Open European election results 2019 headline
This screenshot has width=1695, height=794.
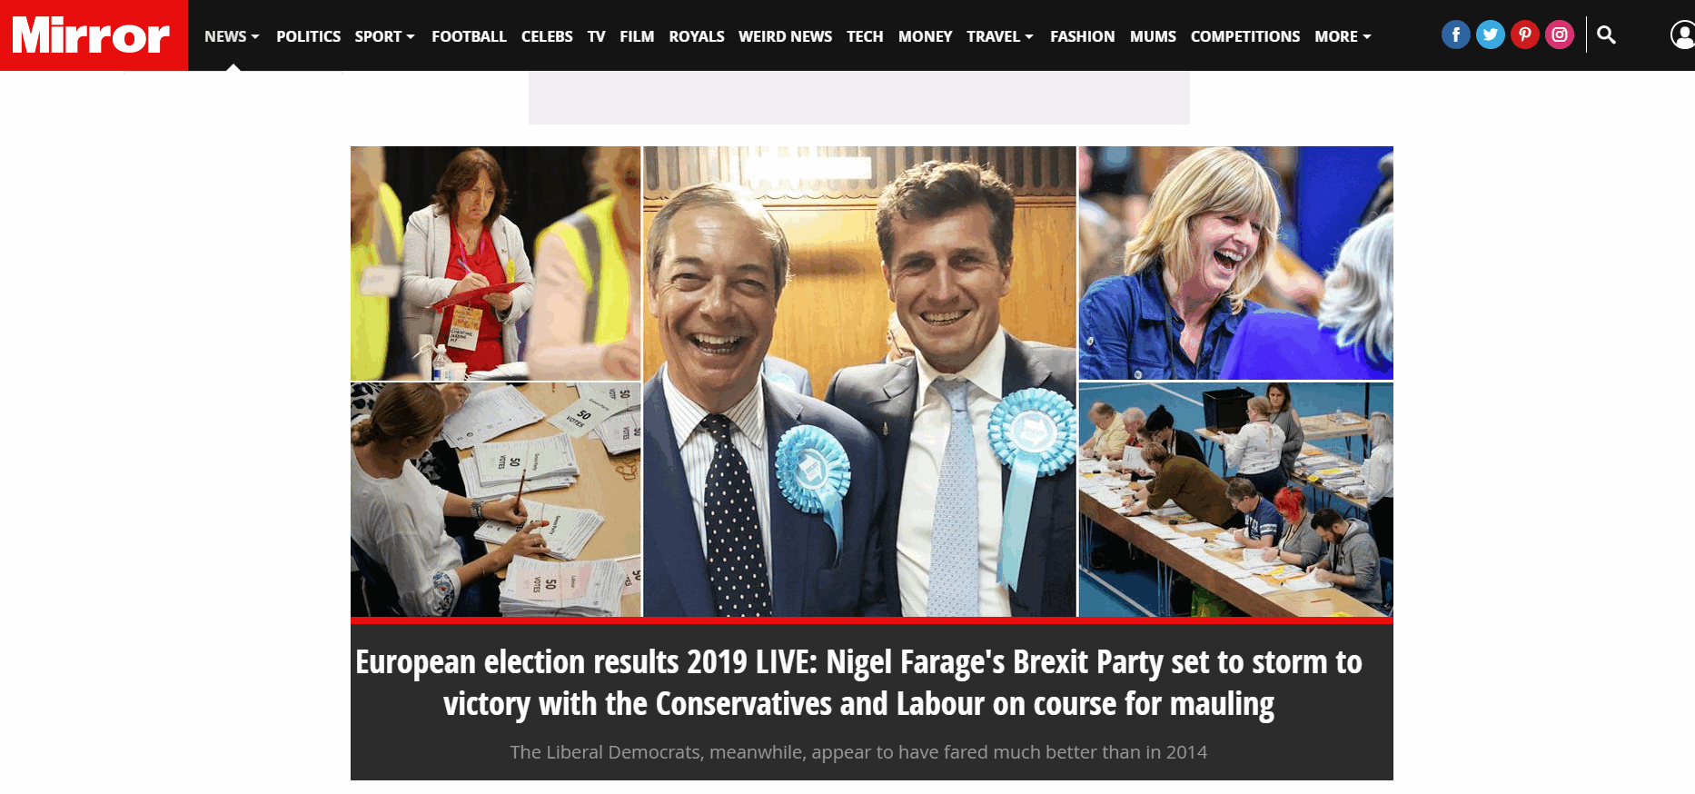tap(858, 682)
